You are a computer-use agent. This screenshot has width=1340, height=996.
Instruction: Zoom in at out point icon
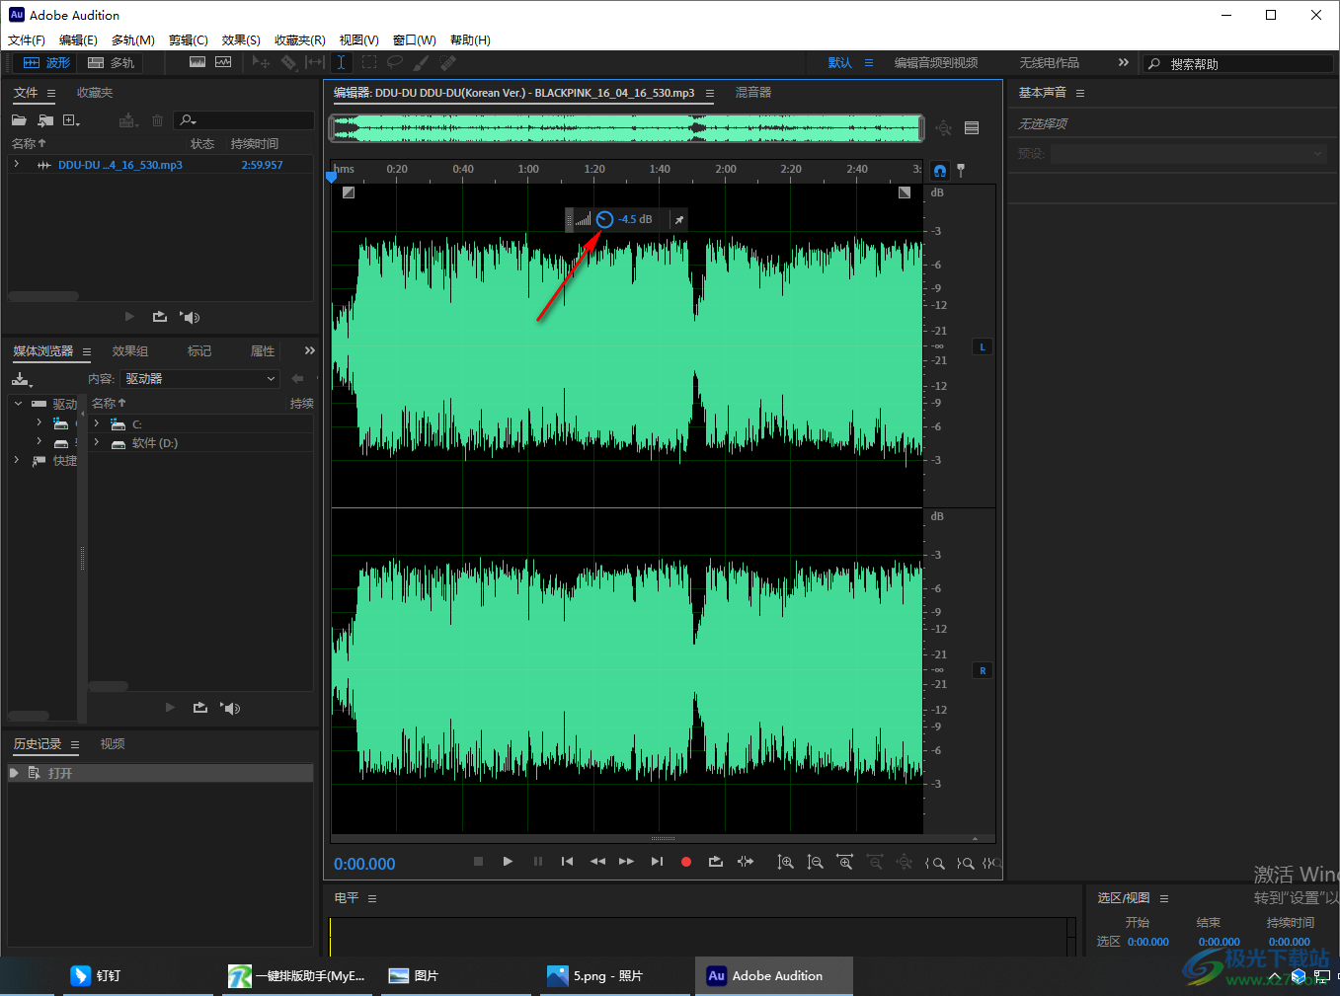pyautogui.click(x=965, y=862)
